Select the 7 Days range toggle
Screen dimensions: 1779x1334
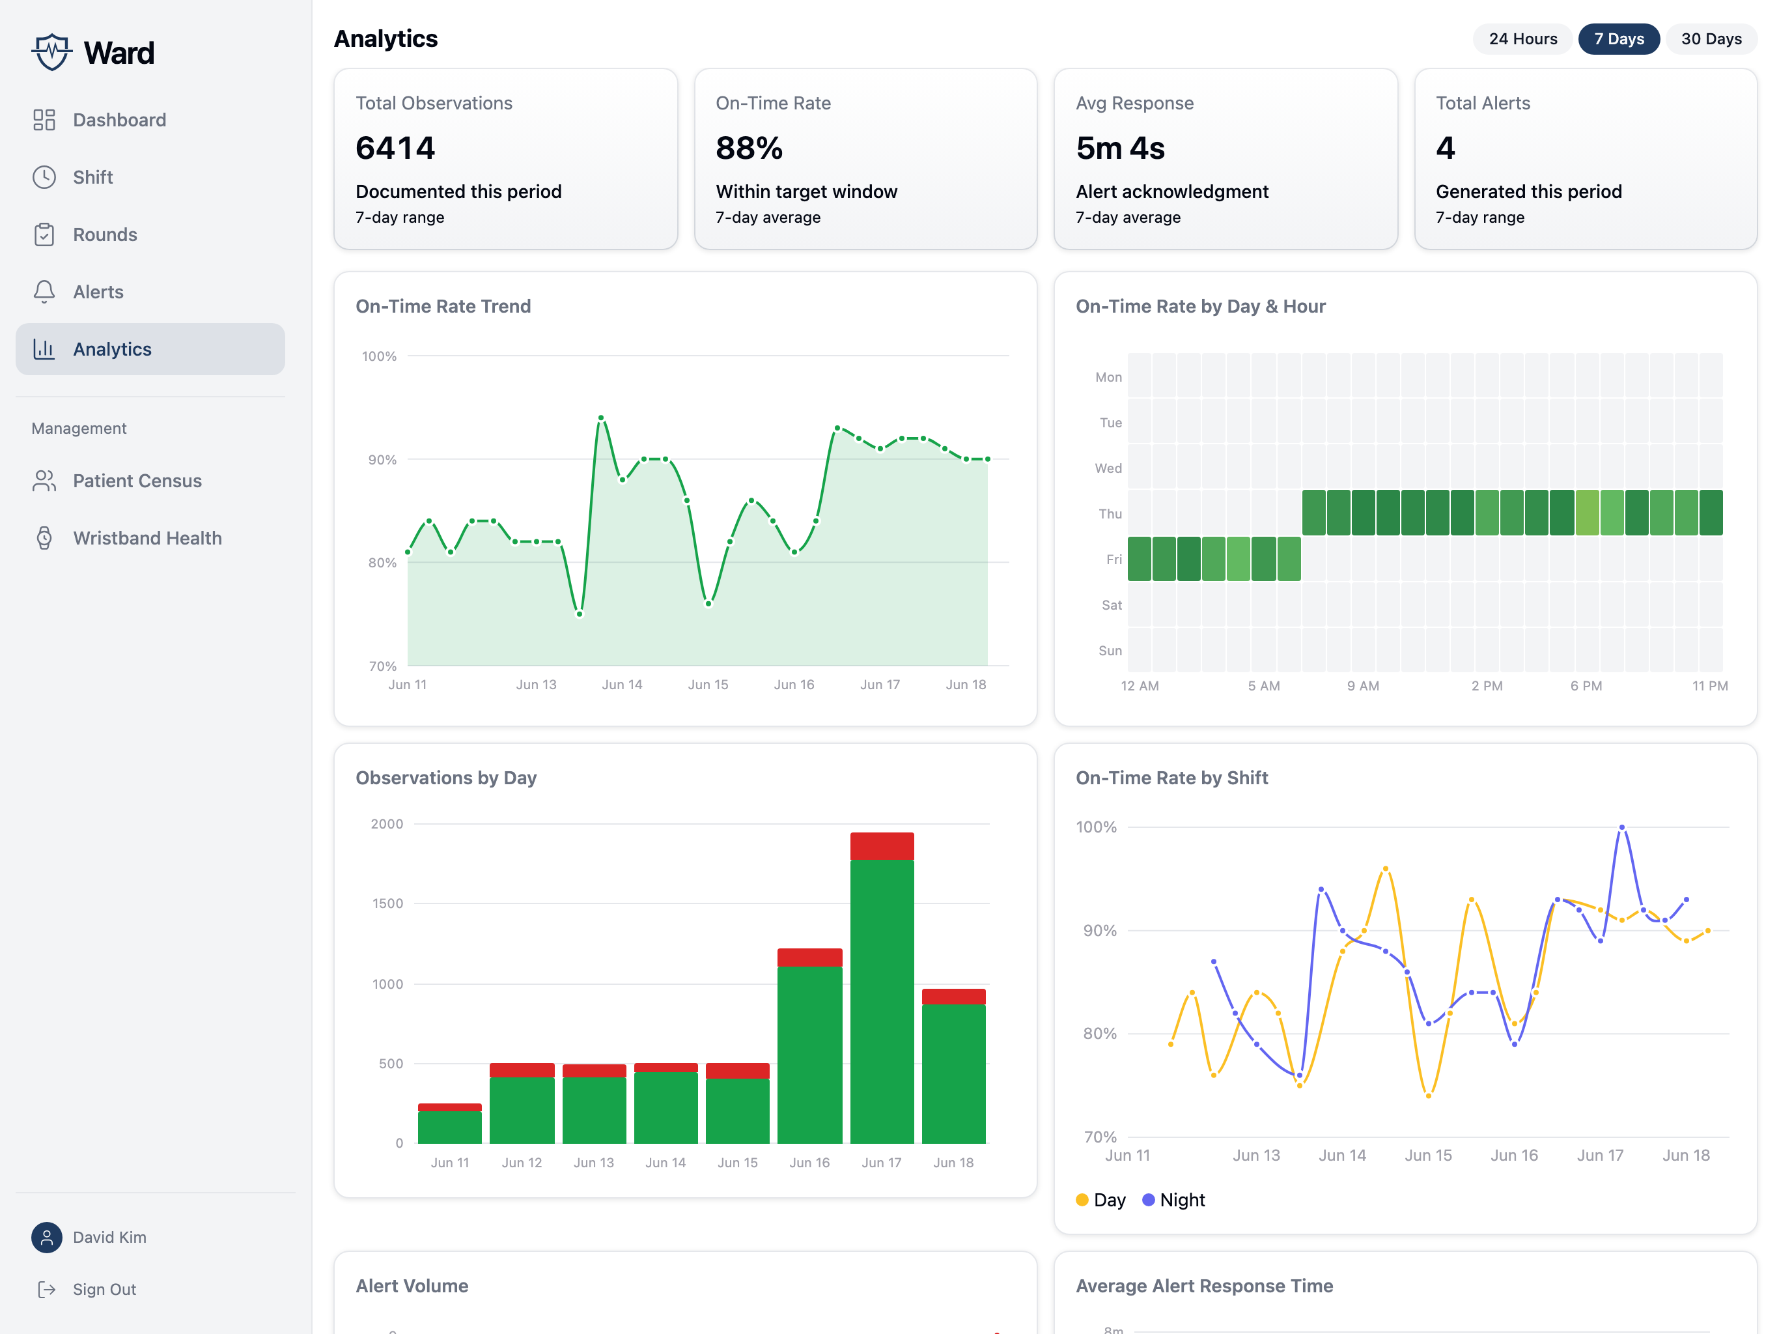1618,38
